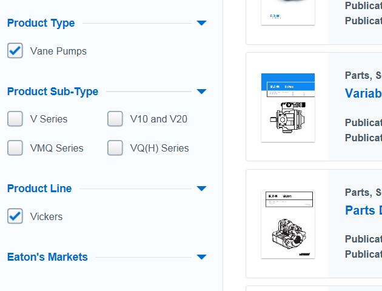Viewport: 382px width, 291px height.
Task: Collapse the Product Type section arrow
Action: (x=201, y=23)
